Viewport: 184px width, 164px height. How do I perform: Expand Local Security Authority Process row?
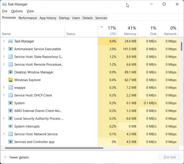(x=4, y=118)
